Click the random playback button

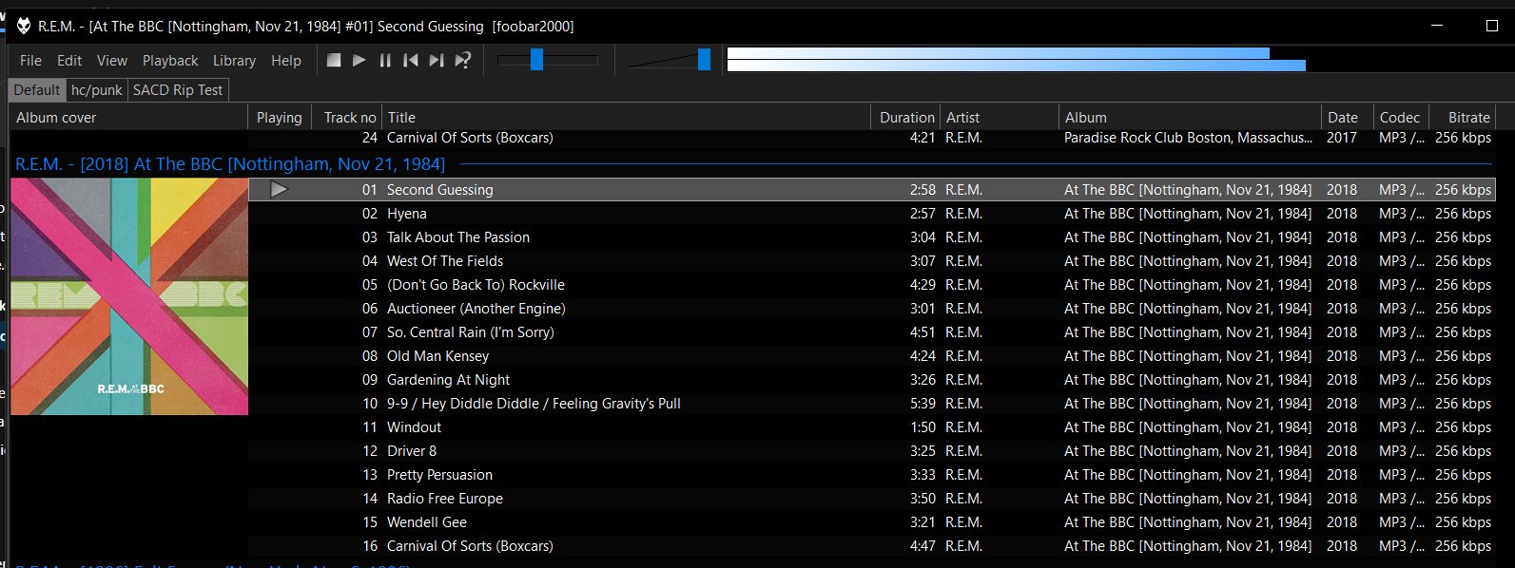click(x=463, y=60)
